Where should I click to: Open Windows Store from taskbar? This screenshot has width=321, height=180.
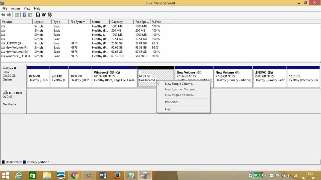click(32, 175)
